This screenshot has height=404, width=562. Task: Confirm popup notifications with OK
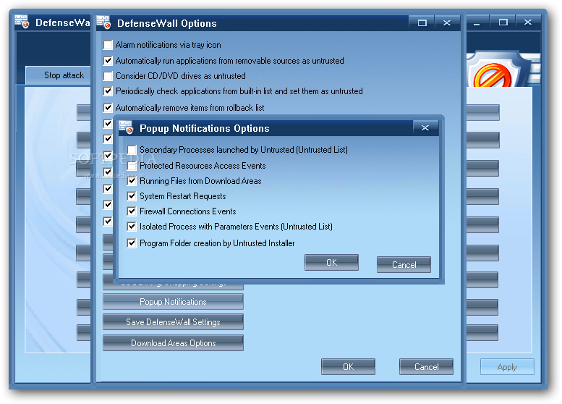[331, 263]
